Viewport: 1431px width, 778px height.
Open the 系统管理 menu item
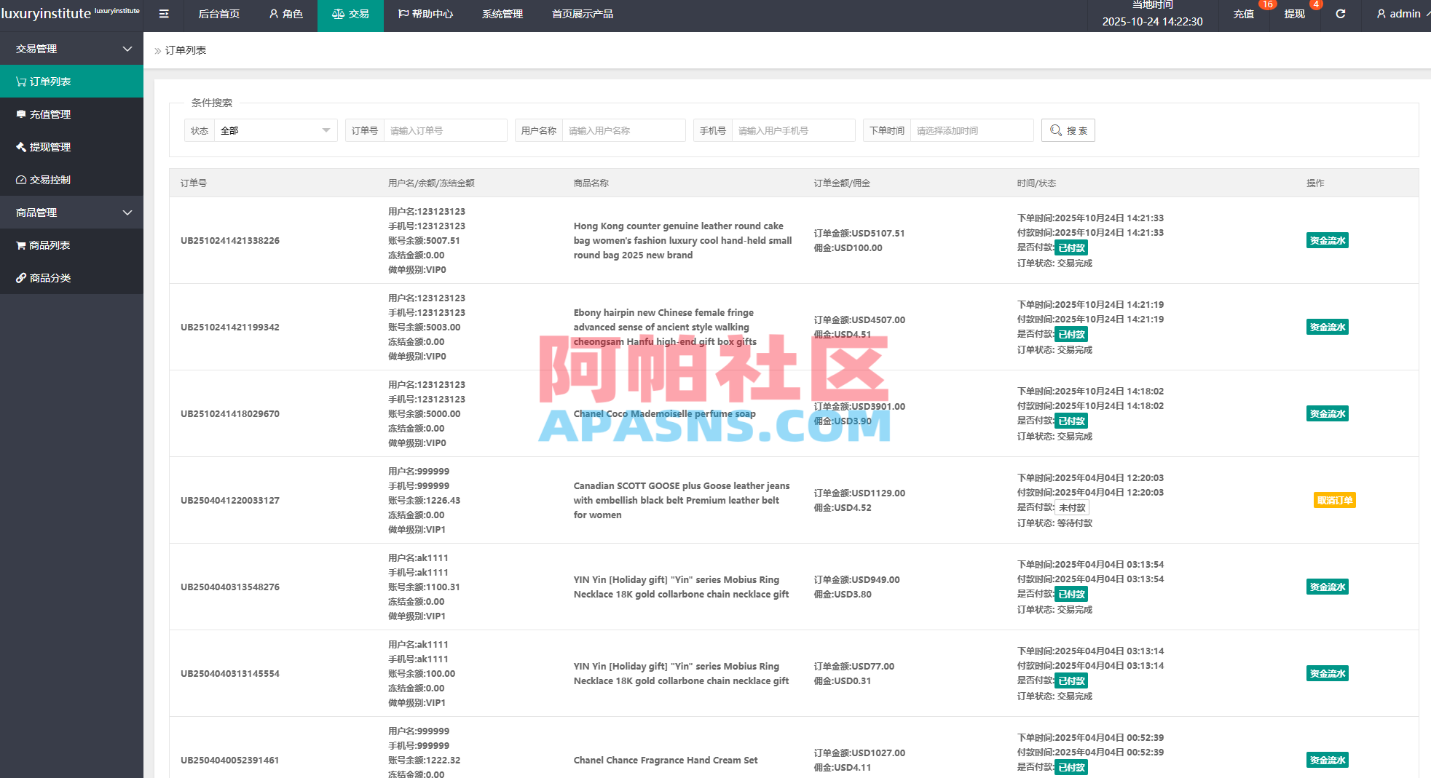coord(501,13)
